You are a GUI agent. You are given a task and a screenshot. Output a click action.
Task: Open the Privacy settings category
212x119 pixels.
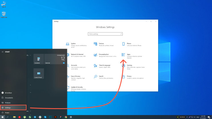click(133, 77)
